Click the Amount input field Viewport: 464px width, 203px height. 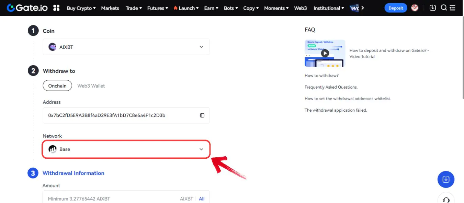126,197
